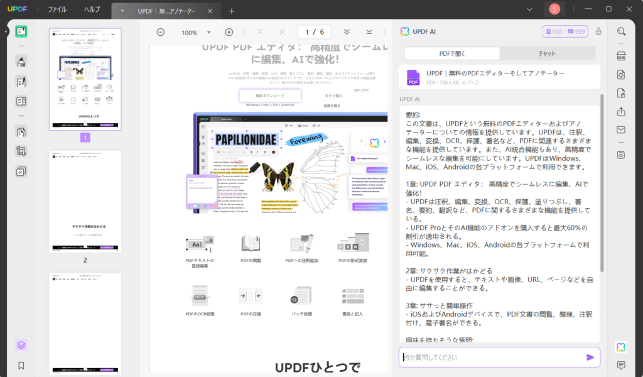Open the Protect PDF lock-page icon
Image resolution: width=643 pixels, height=377 pixels.
tap(621, 93)
